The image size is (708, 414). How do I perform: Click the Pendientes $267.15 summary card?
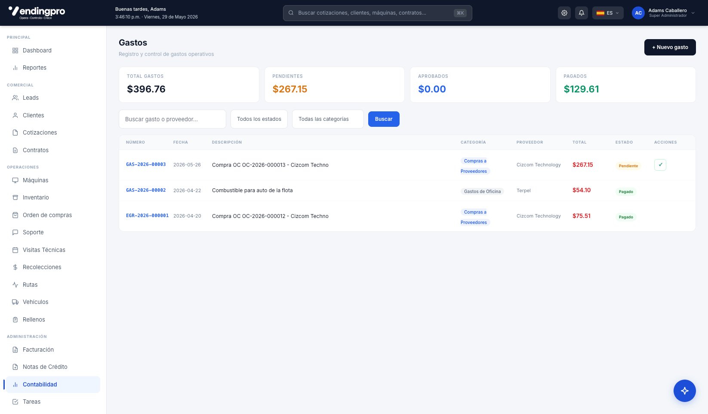334,85
